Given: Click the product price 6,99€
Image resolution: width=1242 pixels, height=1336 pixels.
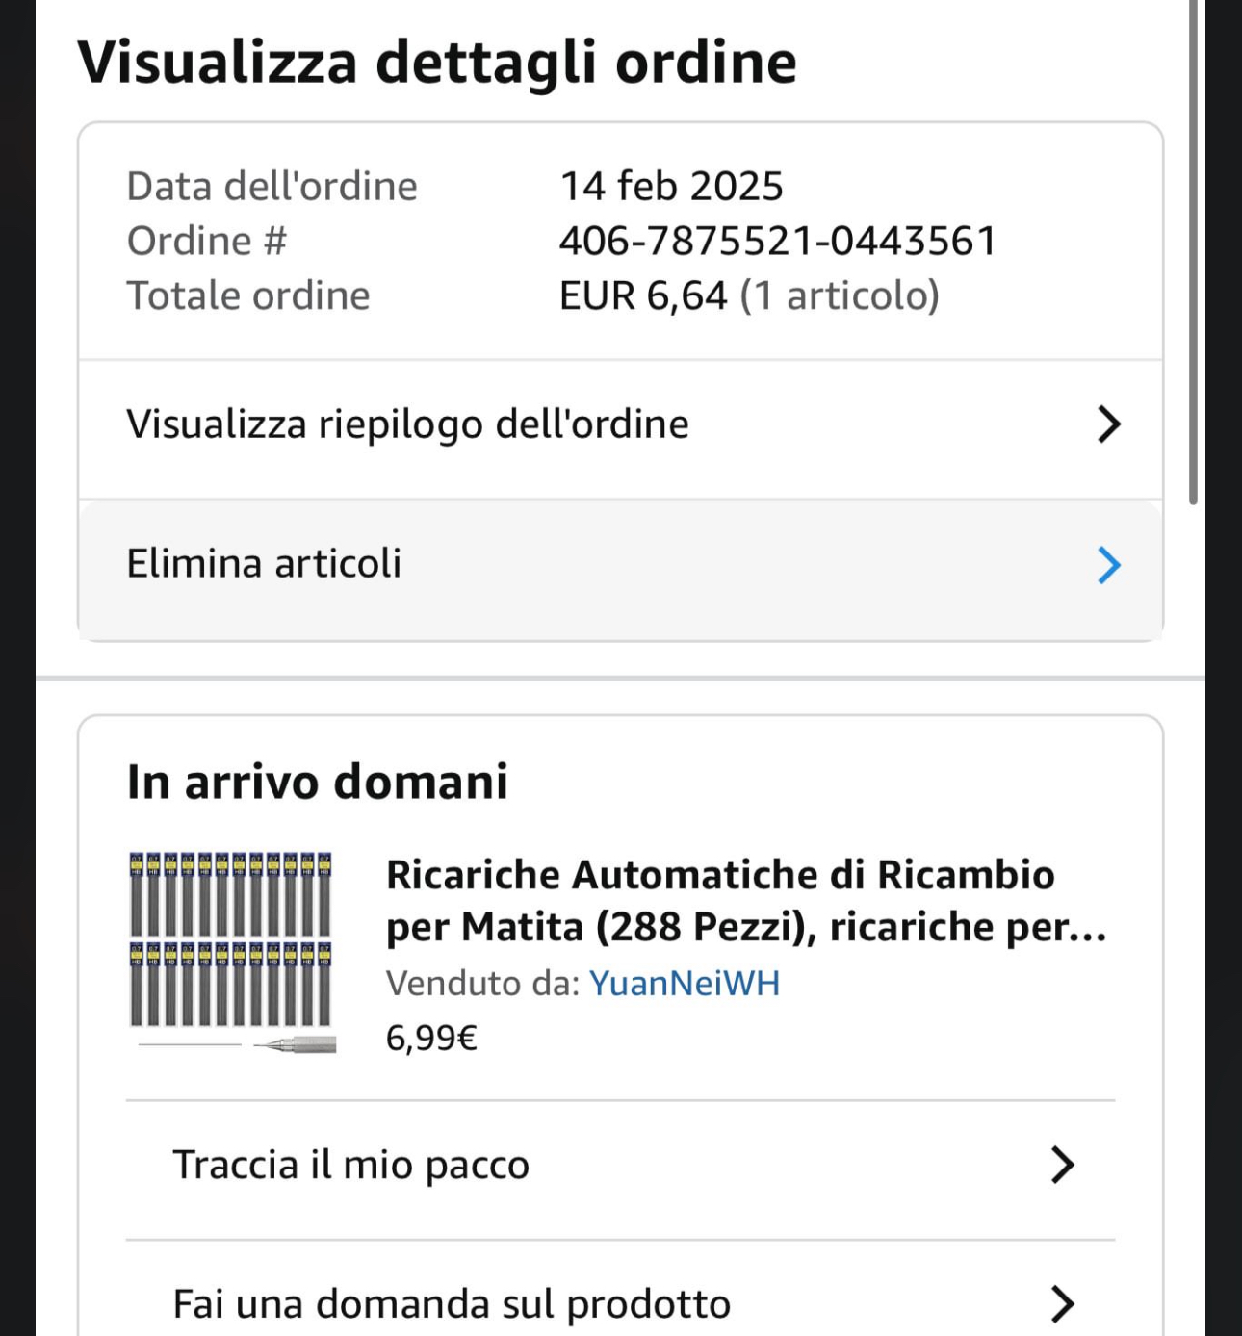Looking at the screenshot, I should (x=430, y=1038).
